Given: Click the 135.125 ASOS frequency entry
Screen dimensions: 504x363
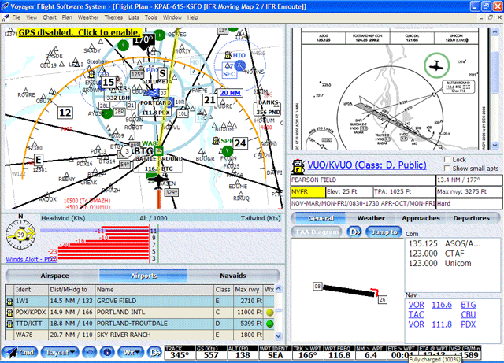Looking at the screenshot, I should click(444, 244).
